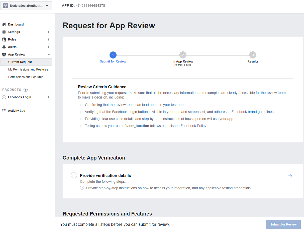Open the App Review sidebar item
The width and height of the screenshot is (304, 231).
click(x=17, y=54)
